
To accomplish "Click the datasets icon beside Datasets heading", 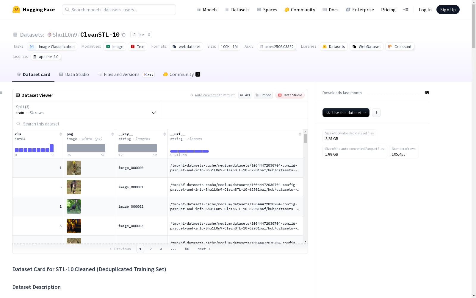I will [15, 35].
